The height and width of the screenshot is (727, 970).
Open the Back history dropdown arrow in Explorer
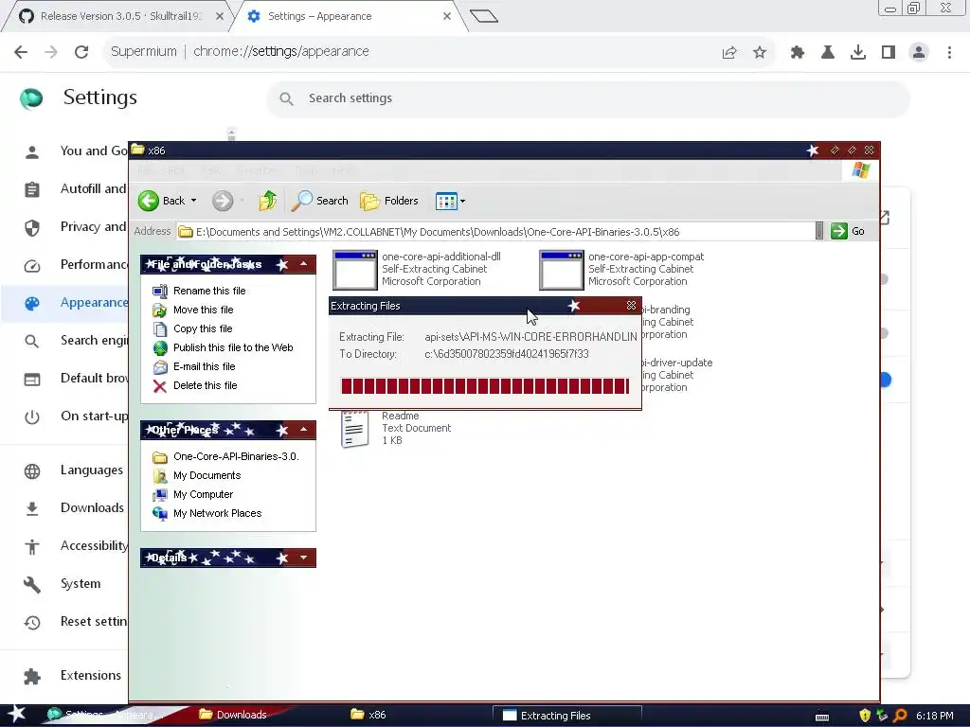pyautogui.click(x=193, y=201)
